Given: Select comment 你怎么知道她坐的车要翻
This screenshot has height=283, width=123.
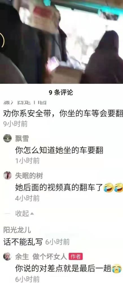Looking at the screenshot, I should 59,150.
